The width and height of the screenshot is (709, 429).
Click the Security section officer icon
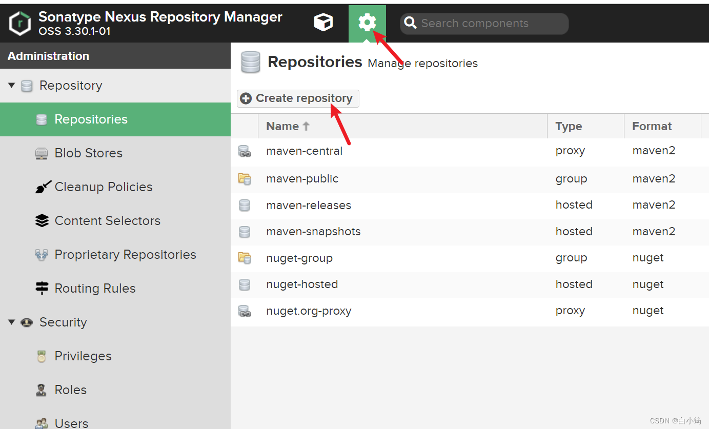point(27,322)
